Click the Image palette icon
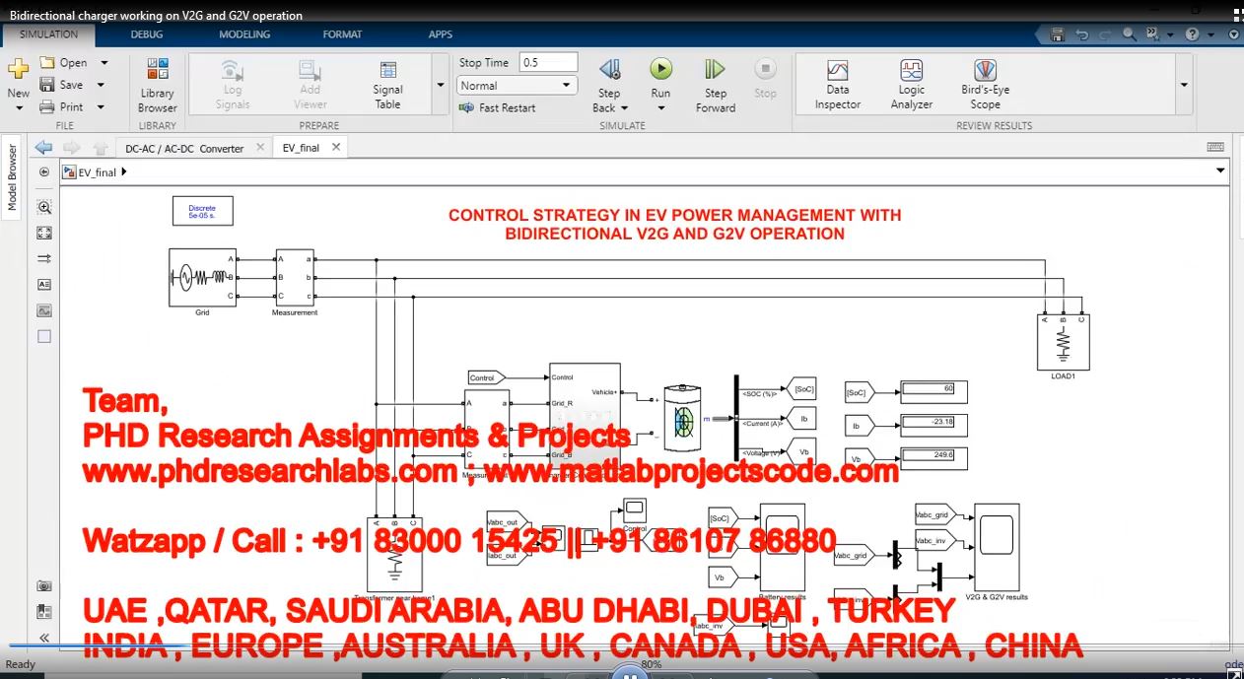 [x=43, y=310]
